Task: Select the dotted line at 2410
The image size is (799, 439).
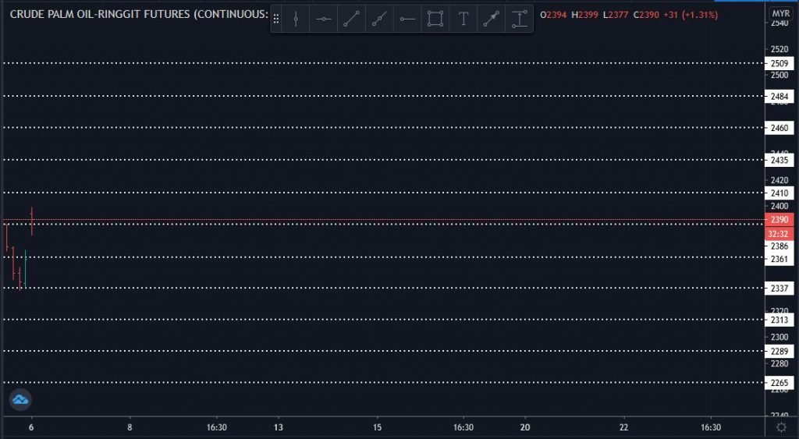Action: click(x=390, y=192)
